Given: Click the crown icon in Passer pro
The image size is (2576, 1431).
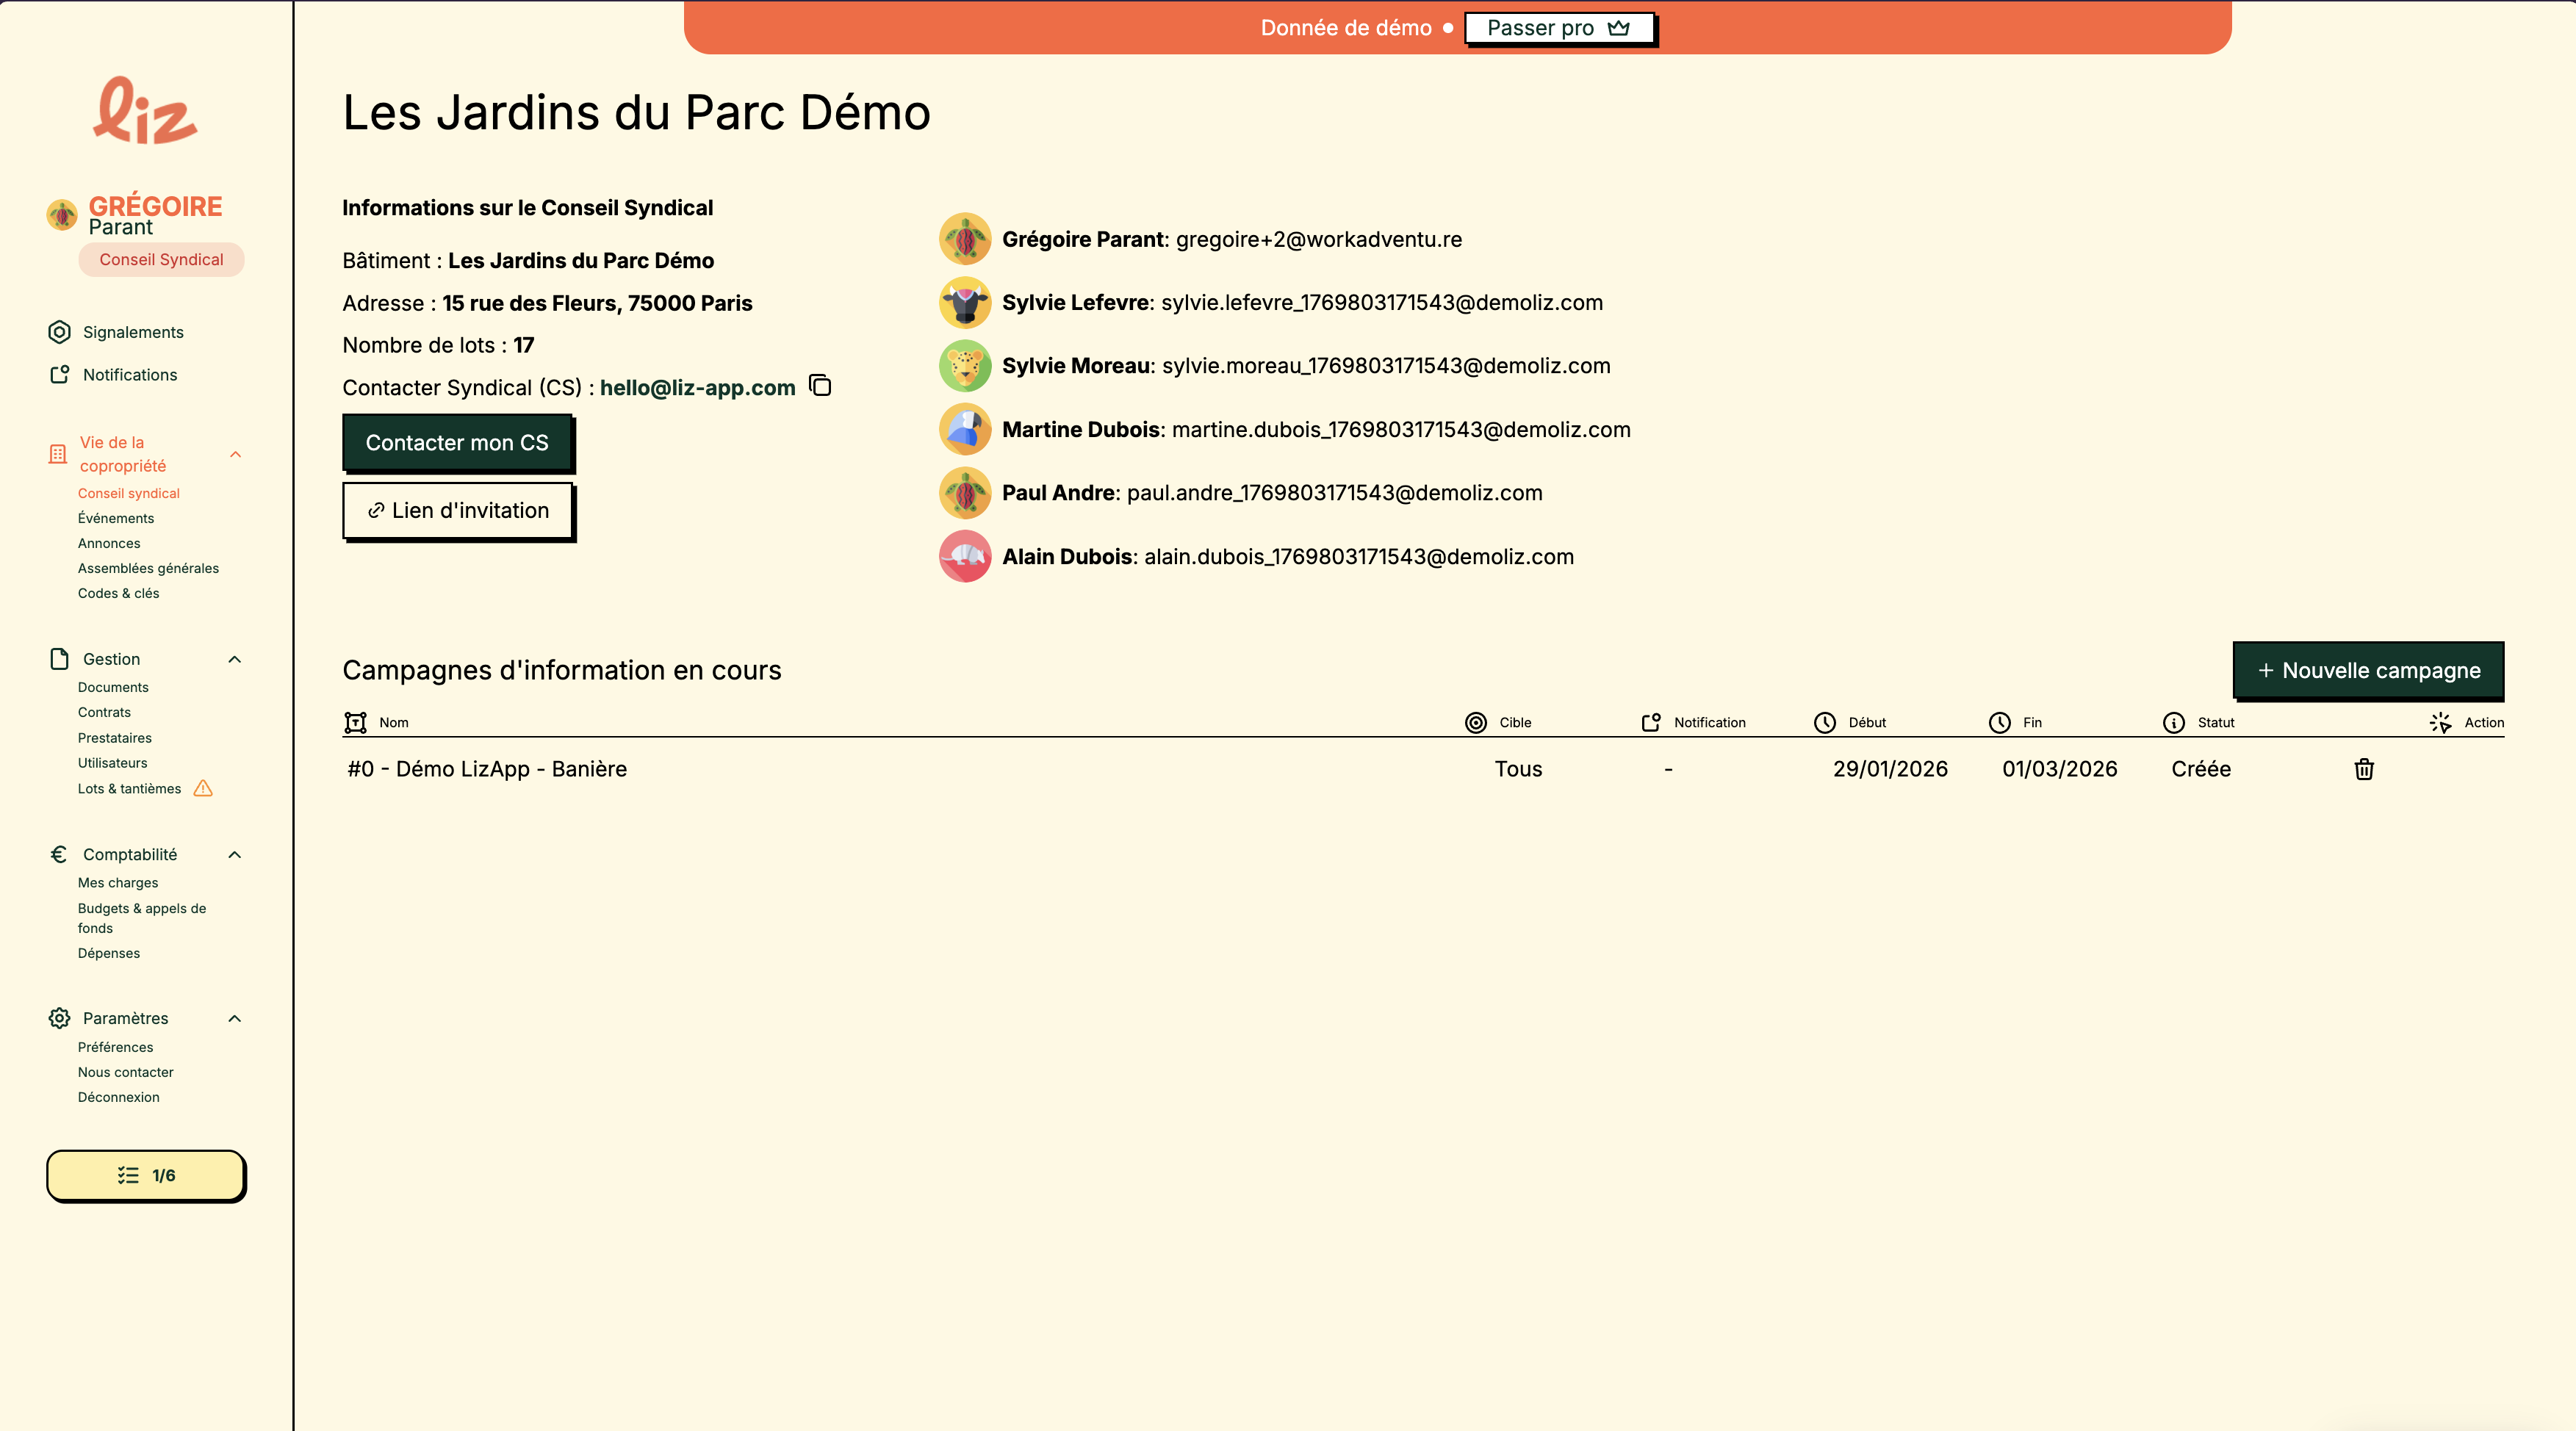Looking at the screenshot, I should [1619, 28].
